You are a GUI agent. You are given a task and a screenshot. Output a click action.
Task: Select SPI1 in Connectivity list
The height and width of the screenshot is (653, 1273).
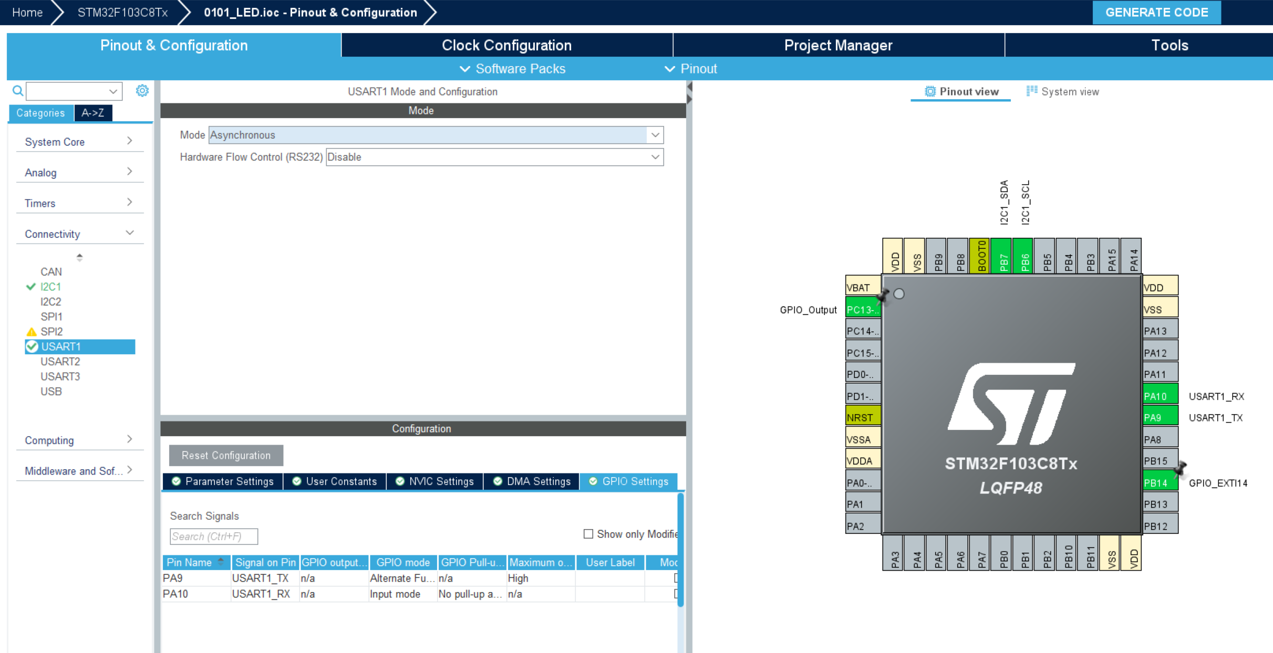click(x=51, y=317)
